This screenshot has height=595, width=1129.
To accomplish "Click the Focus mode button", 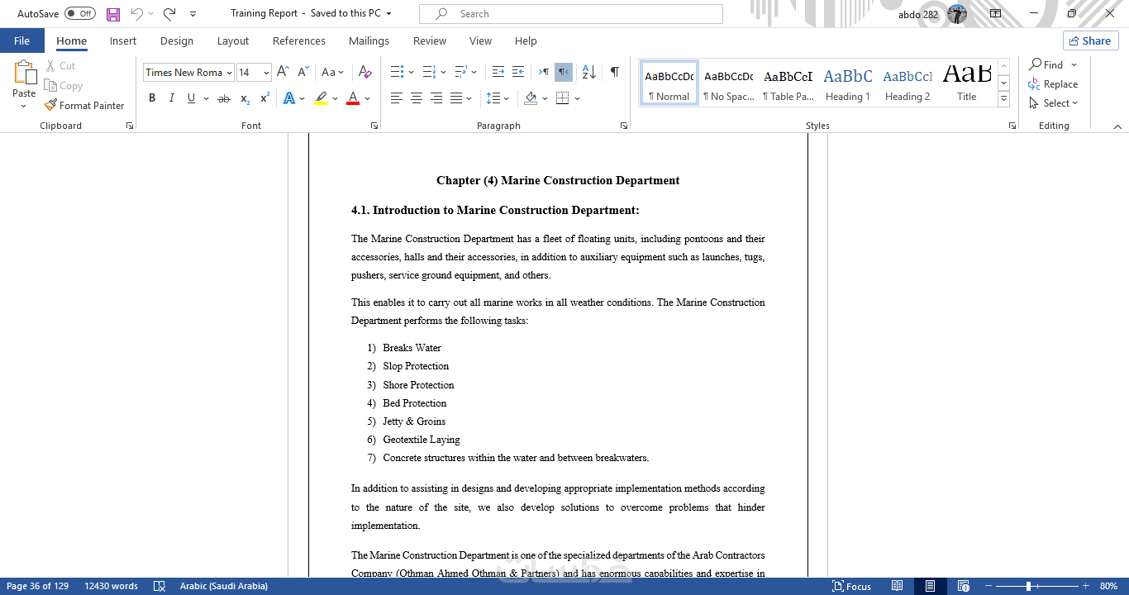I will (x=851, y=586).
